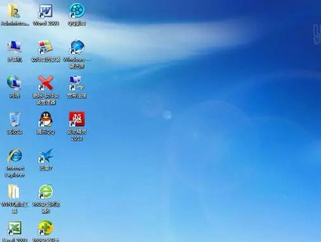The image size is (321, 242).
Task: Open Internet Explorer
Action: [x=15, y=155]
